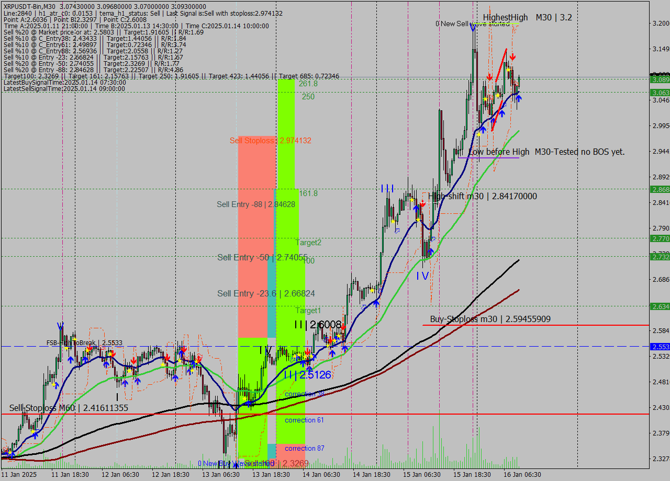Click the '14 Jan 18:30' time axis label
670x481 pixels.
click(372, 474)
